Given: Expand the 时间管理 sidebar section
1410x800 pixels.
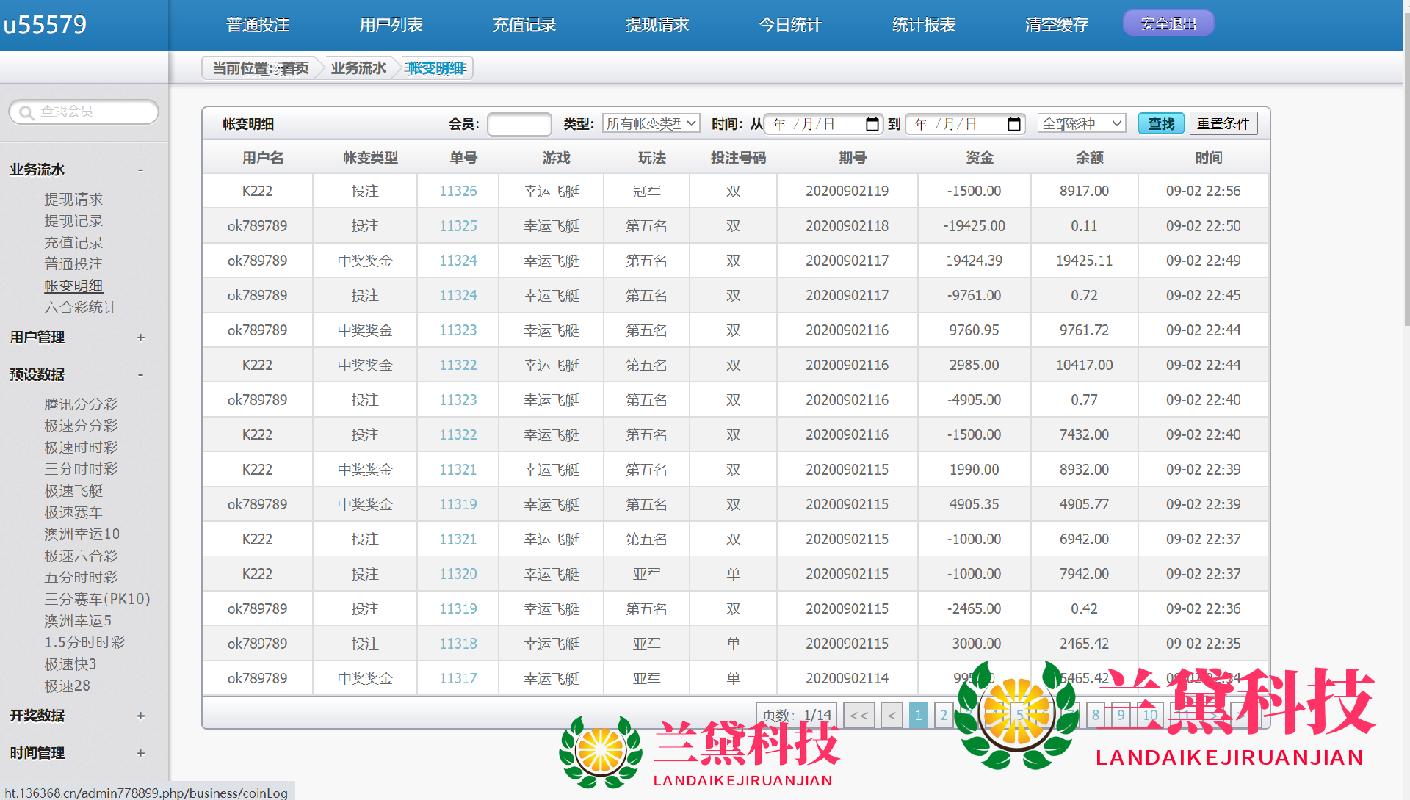Looking at the screenshot, I should point(140,753).
